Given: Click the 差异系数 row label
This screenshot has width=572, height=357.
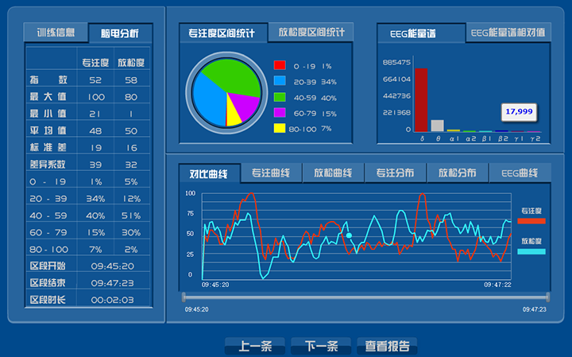Looking at the screenshot, I should tap(48, 165).
